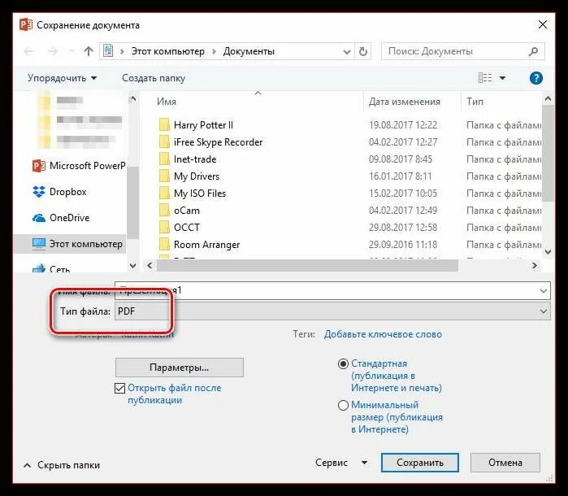Viewport: 568px width, 496px height.
Task: Click the oCam folder icon
Action: tap(164, 211)
